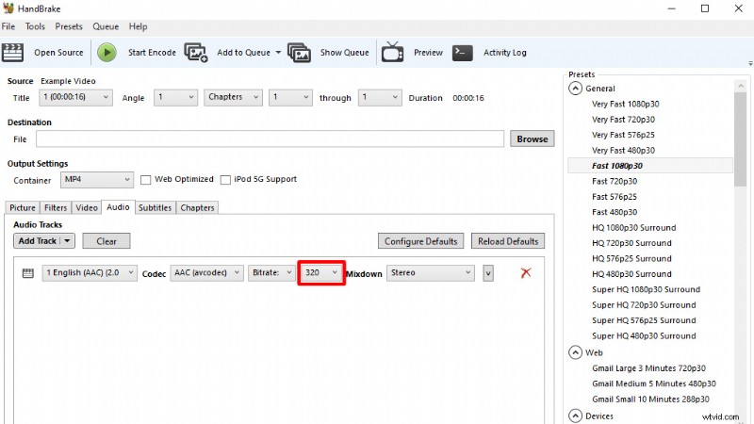Click the Activity Log terminal icon

click(463, 53)
